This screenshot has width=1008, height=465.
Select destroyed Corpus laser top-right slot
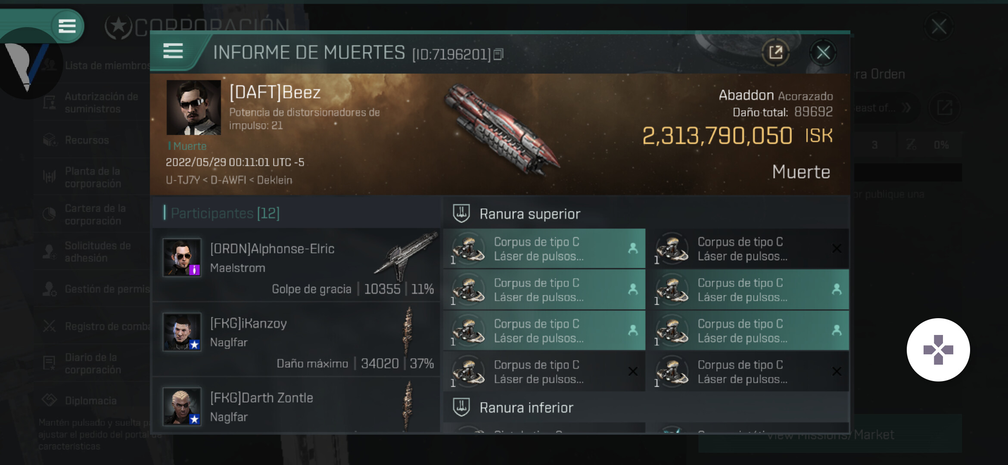pos(750,249)
